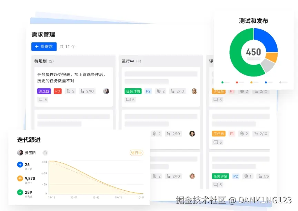This screenshot has width=298, height=211.
Task: Open assignee avatar in 进行中 third card
Action: click(x=192, y=176)
